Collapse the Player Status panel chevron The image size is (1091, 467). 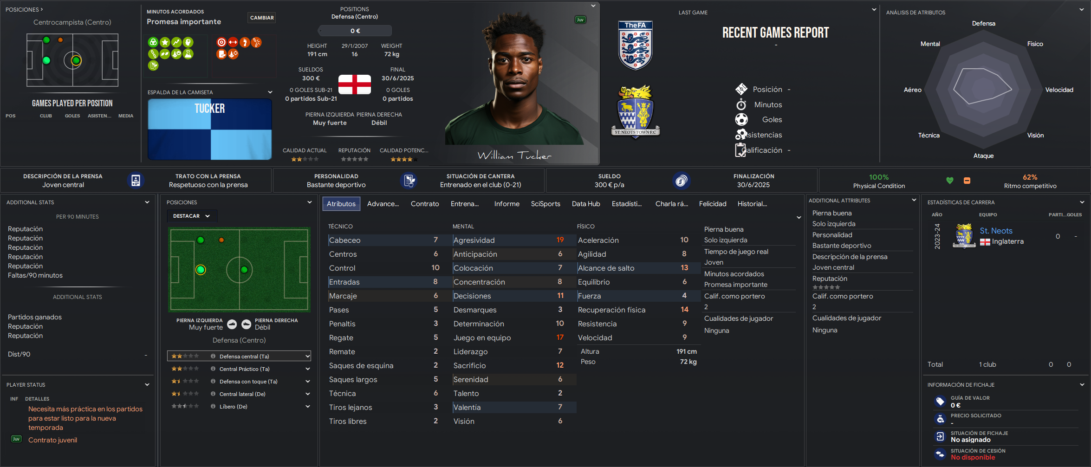[x=147, y=385]
